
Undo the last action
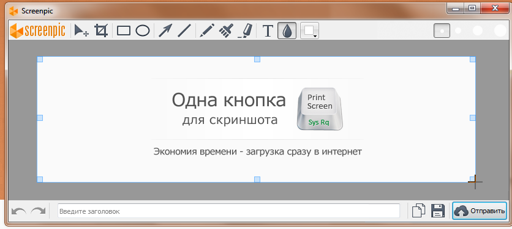click(x=18, y=211)
